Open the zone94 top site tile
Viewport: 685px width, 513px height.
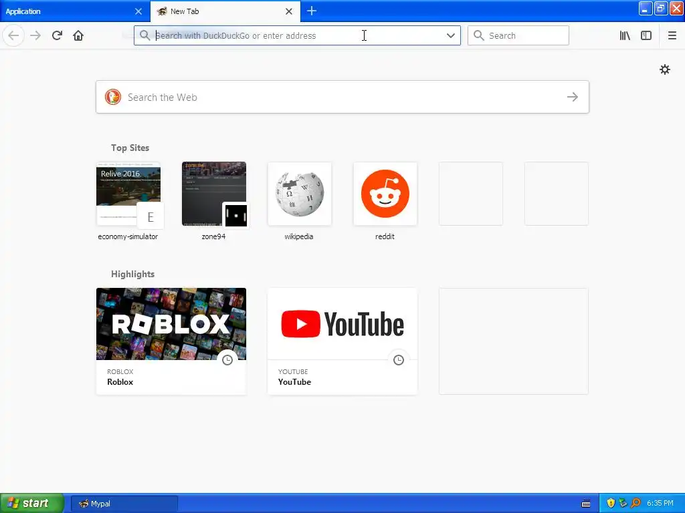click(213, 194)
